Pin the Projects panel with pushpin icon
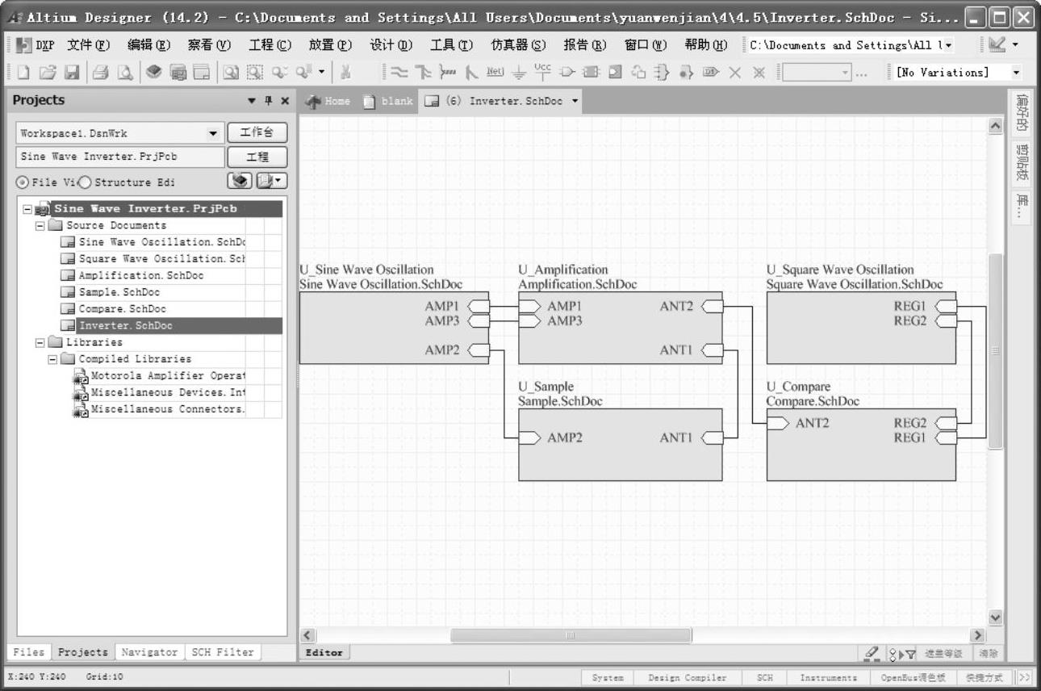This screenshot has height=691, width=1041. [269, 101]
